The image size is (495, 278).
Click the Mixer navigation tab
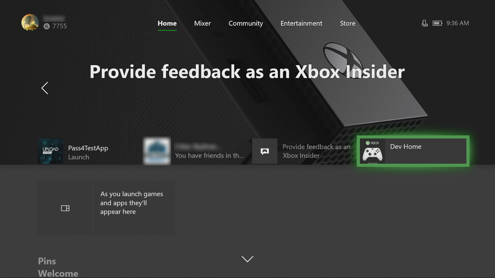[202, 23]
